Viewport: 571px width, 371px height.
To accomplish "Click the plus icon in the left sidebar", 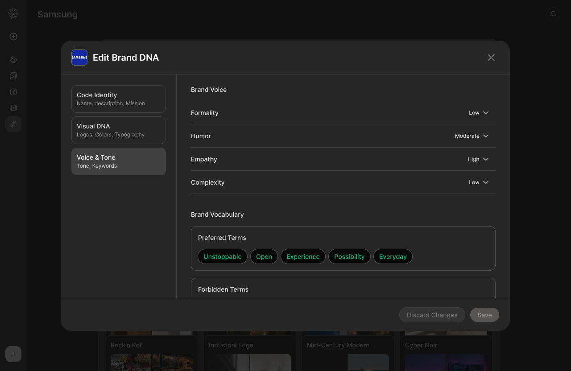I will [13, 37].
